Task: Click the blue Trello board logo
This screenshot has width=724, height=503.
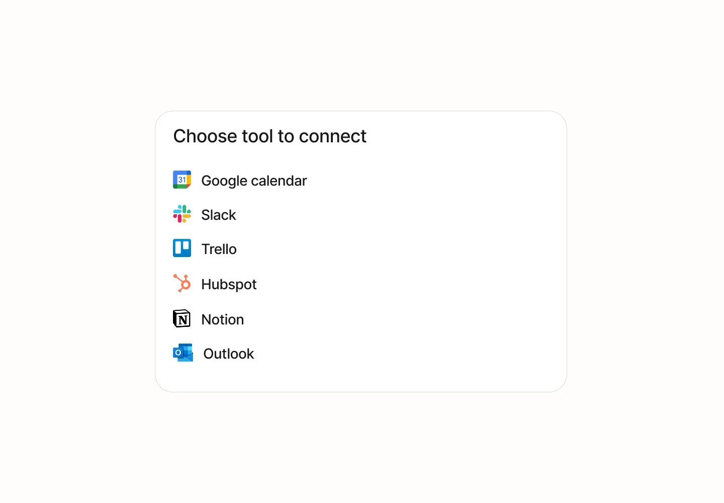Action: tap(182, 248)
